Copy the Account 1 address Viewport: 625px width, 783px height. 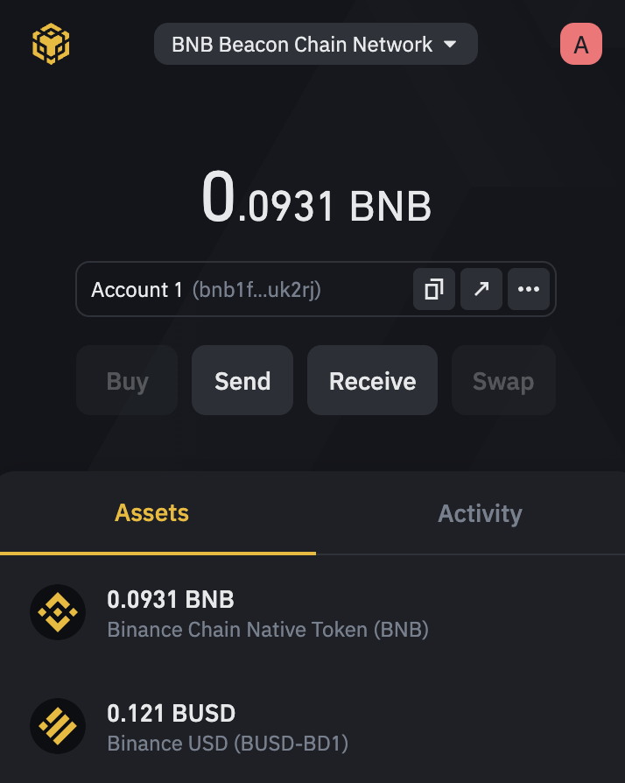(434, 289)
